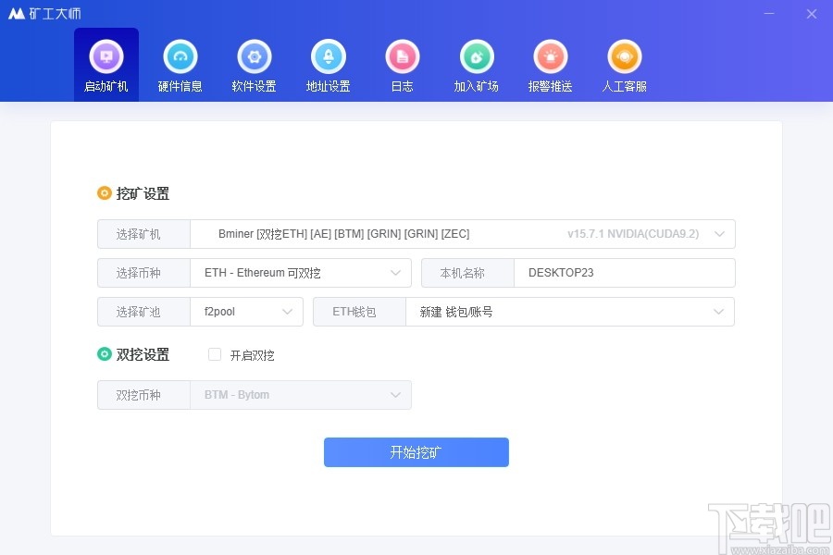The image size is (833, 555).
Task: Open the ETH - Ethereum coin dropdown
Action: click(394, 273)
